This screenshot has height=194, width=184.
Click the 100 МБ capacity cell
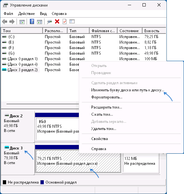click(x=151, y=59)
